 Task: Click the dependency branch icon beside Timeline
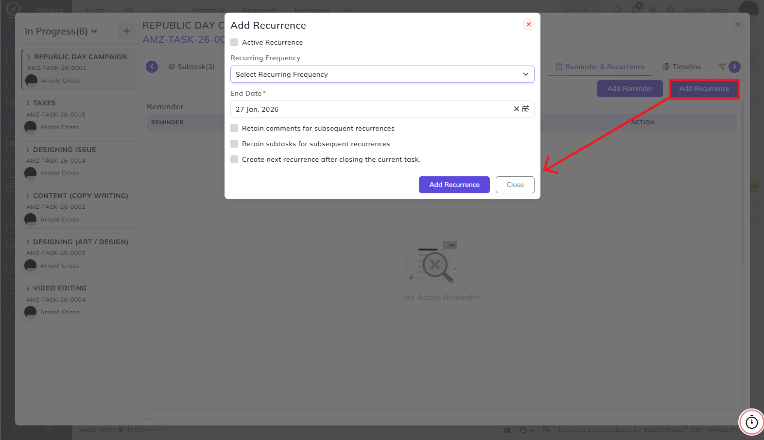(722, 67)
